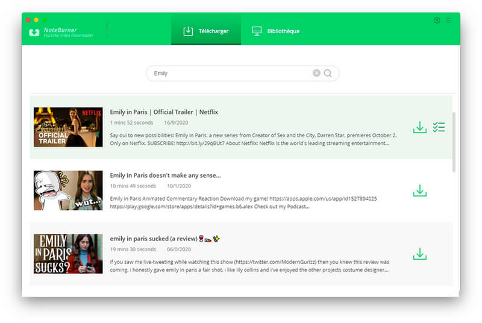Click the date '10/1/2020'
The height and width of the screenshot is (323, 482).
click(x=179, y=186)
